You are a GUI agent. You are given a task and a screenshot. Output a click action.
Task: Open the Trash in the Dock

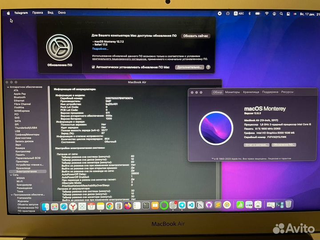point(288,204)
